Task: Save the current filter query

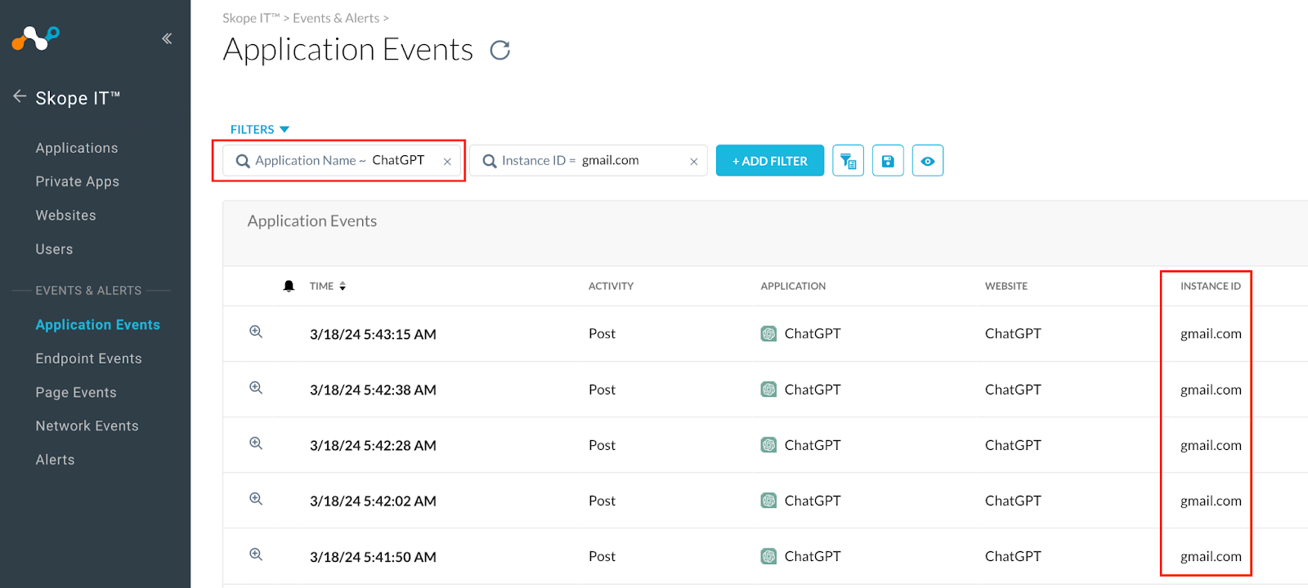Action: (x=888, y=161)
